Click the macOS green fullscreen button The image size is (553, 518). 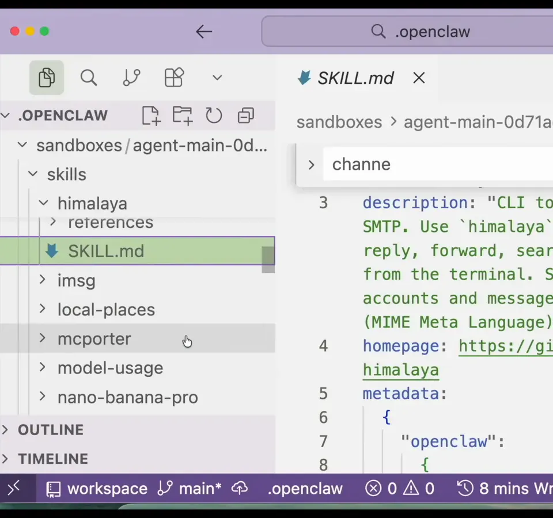click(44, 31)
